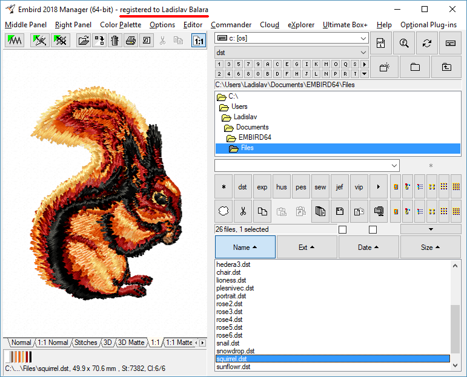Switch to the Stitches preview tab
467x377 pixels.
(85, 343)
